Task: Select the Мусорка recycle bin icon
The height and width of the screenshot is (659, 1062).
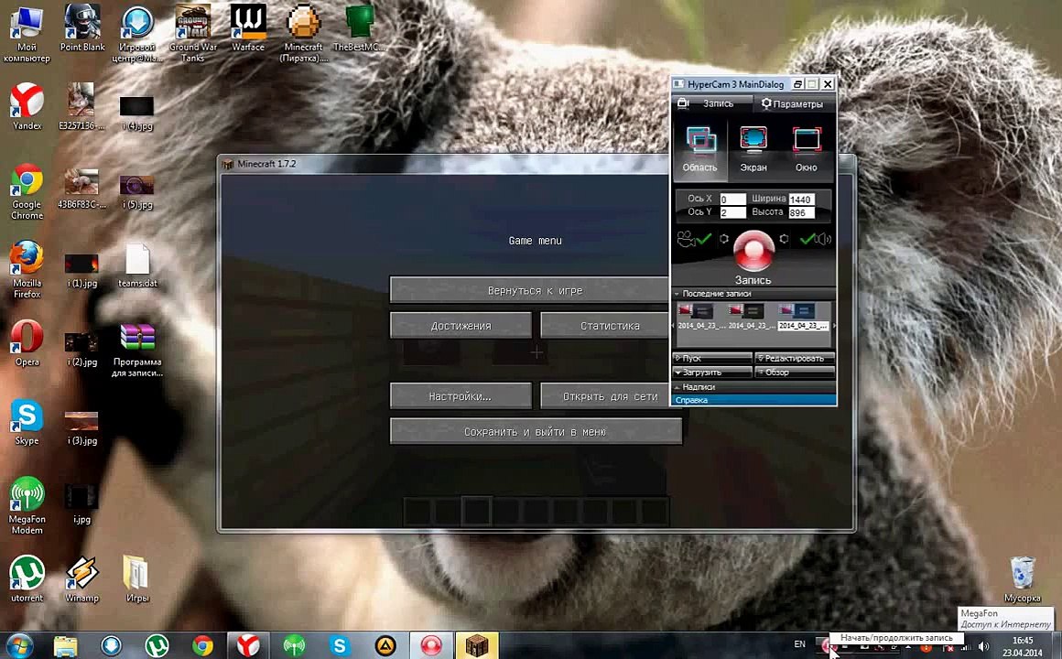Action: pyautogui.click(x=1022, y=579)
